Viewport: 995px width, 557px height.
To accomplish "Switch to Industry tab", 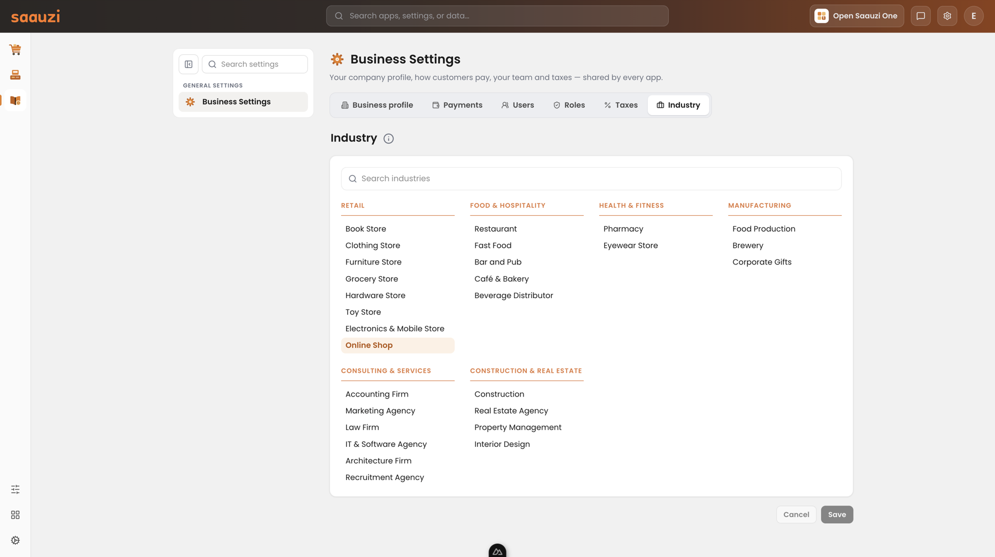I will [678, 105].
